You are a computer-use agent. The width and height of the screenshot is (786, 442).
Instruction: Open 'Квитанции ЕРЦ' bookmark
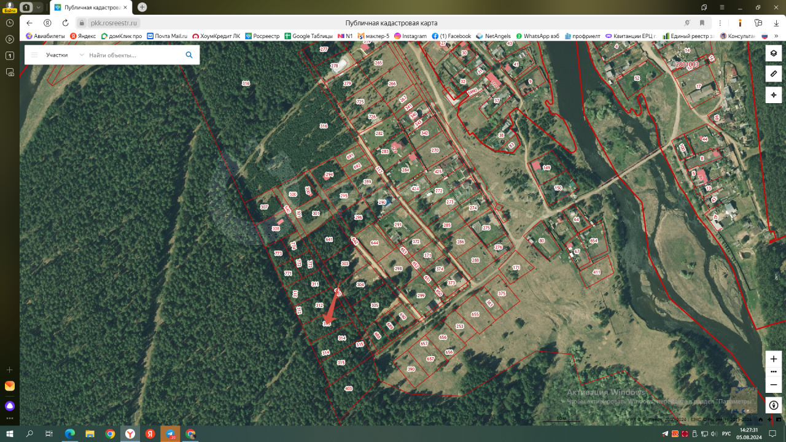(631, 36)
